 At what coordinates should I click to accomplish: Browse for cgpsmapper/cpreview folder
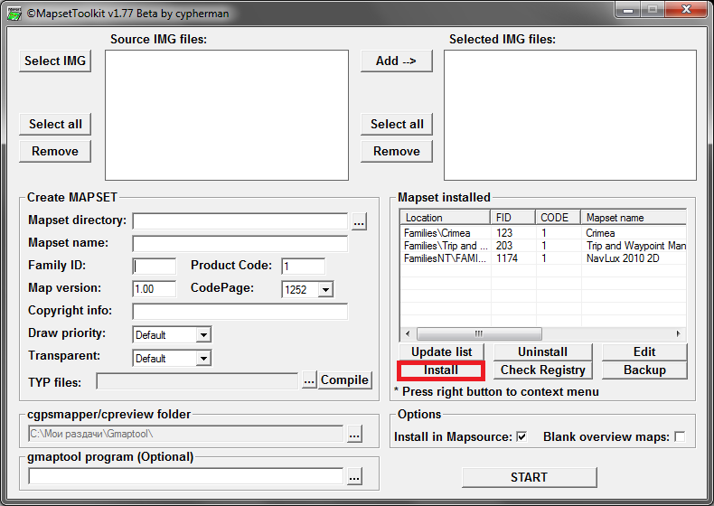pos(354,436)
